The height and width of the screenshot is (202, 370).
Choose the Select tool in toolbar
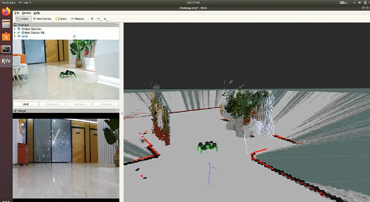pos(61,19)
